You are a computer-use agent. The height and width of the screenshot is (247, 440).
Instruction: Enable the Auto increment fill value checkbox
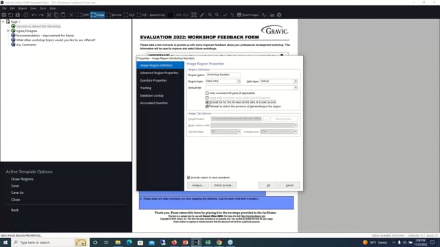coord(207,93)
